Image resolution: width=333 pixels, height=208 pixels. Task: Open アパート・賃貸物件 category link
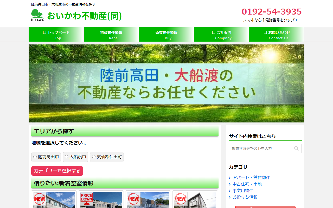(x=251, y=178)
